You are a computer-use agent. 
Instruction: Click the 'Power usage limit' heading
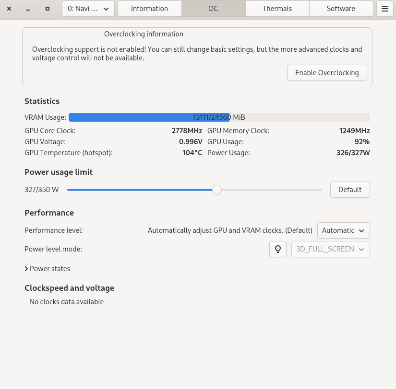pyautogui.click(x=59, y=172)
